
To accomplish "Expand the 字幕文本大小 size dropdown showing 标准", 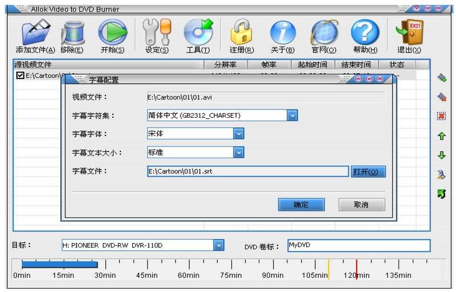I will [239, 152].
